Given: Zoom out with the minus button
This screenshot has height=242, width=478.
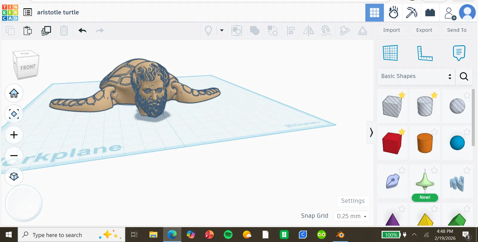Looking at the screenshot, I should pos(14,156).
